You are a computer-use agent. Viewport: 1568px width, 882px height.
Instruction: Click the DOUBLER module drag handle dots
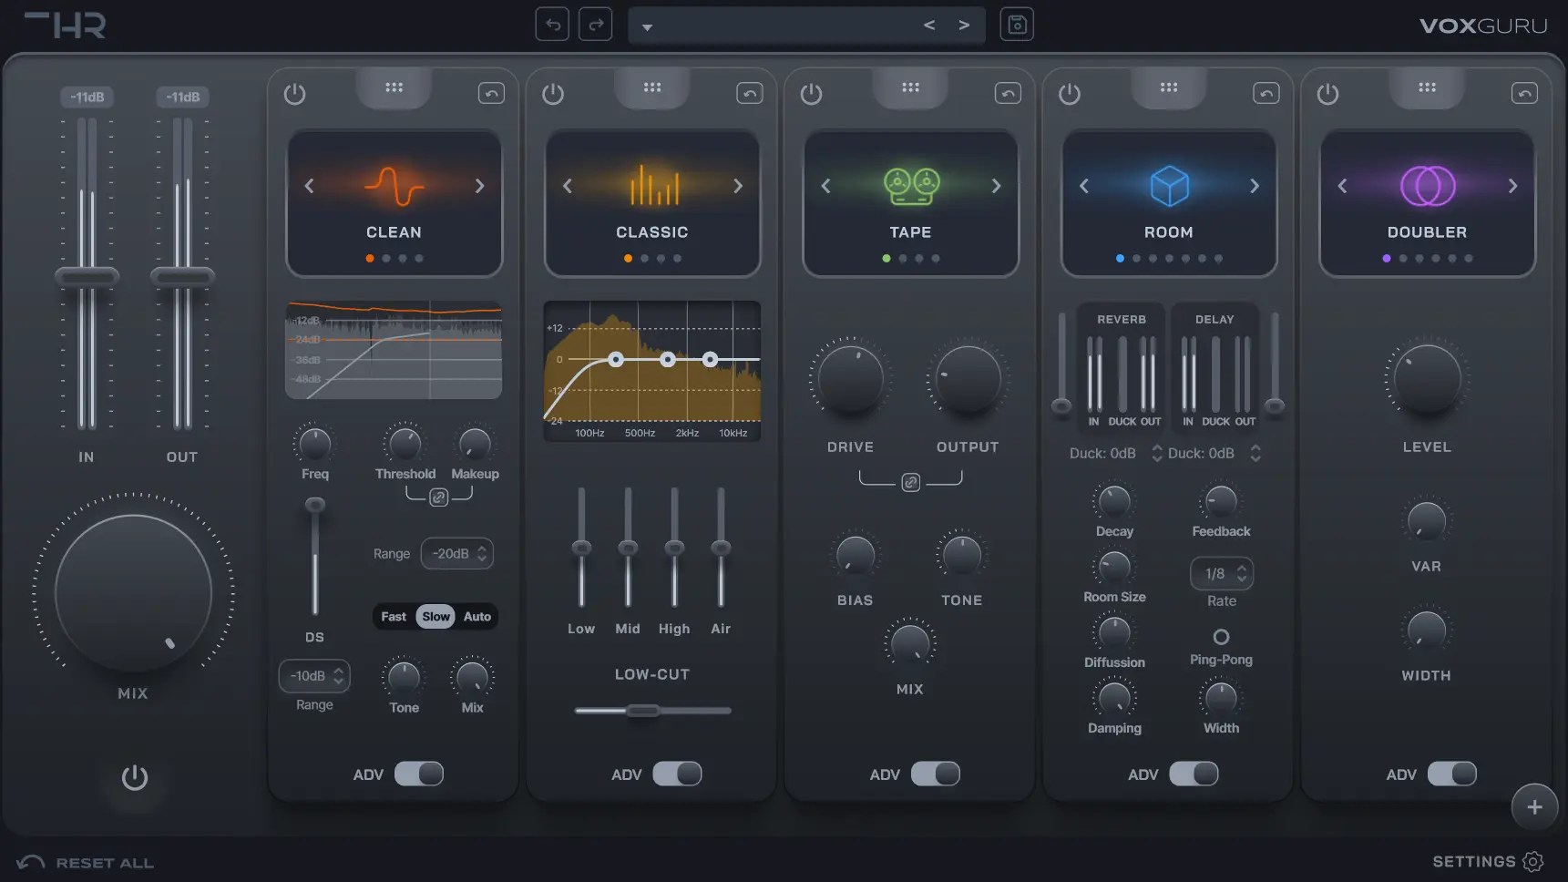[x=1427, y=87]
